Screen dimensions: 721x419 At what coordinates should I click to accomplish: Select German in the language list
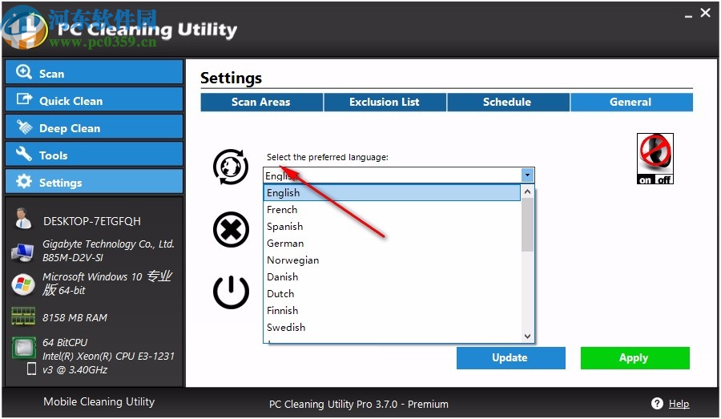coord(393,244)
